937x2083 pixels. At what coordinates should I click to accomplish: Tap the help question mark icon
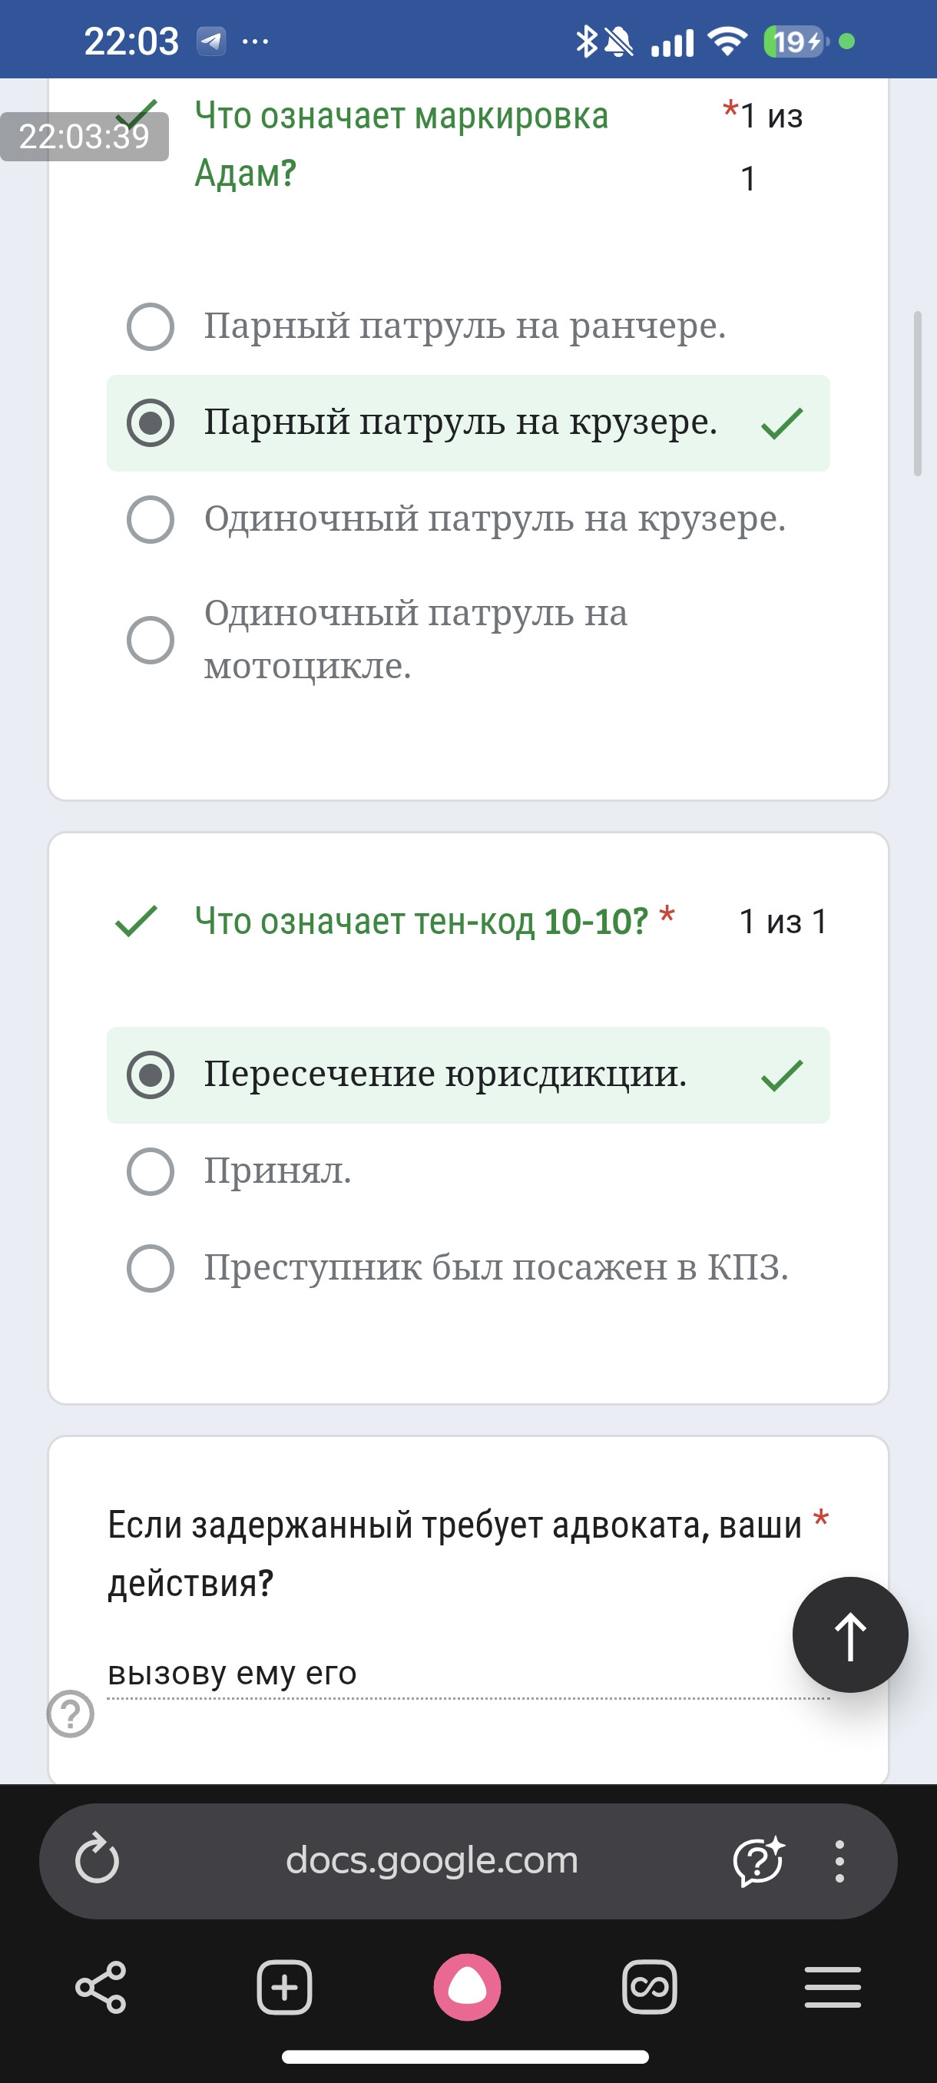click(x=71, y=1714)
